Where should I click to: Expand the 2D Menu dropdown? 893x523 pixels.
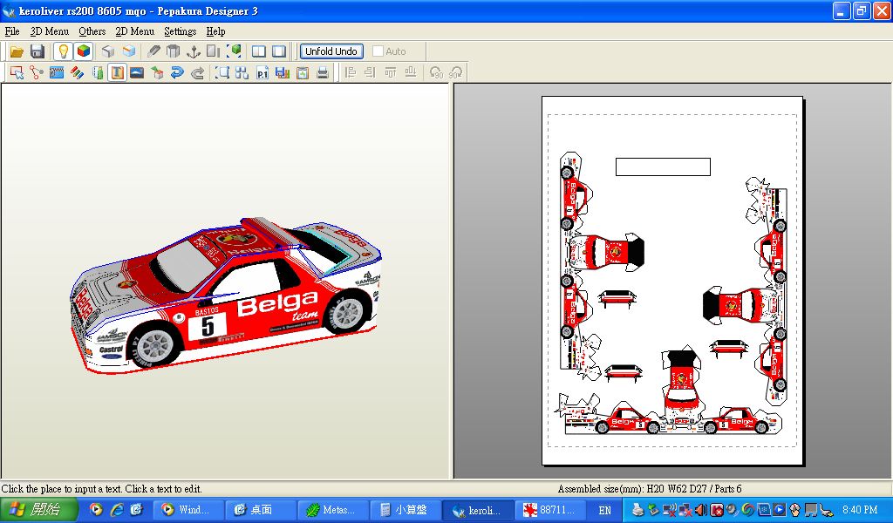(x=134, y=31)
